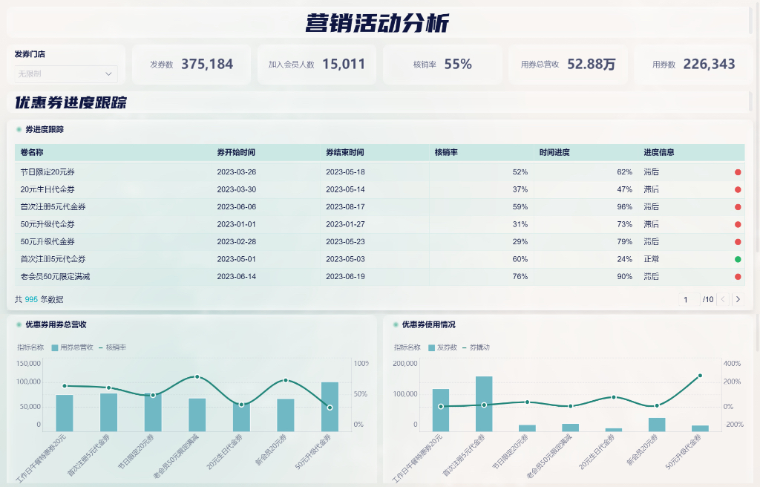Toggle 核销率 line in revenue chart legend

112,347
